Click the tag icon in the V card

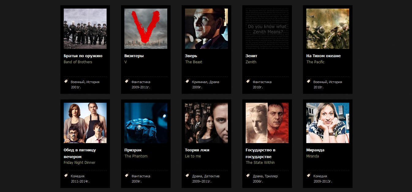[x=127, y=81]
